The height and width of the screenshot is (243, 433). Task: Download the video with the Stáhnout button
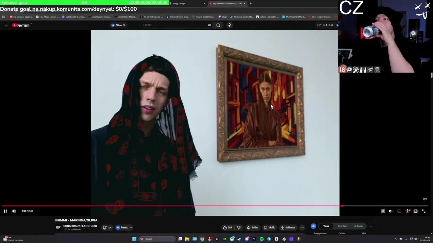pyautogui.click(x=288, y=227)
